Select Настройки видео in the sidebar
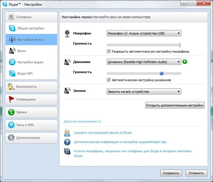The image size is (213, 182). 31,62
